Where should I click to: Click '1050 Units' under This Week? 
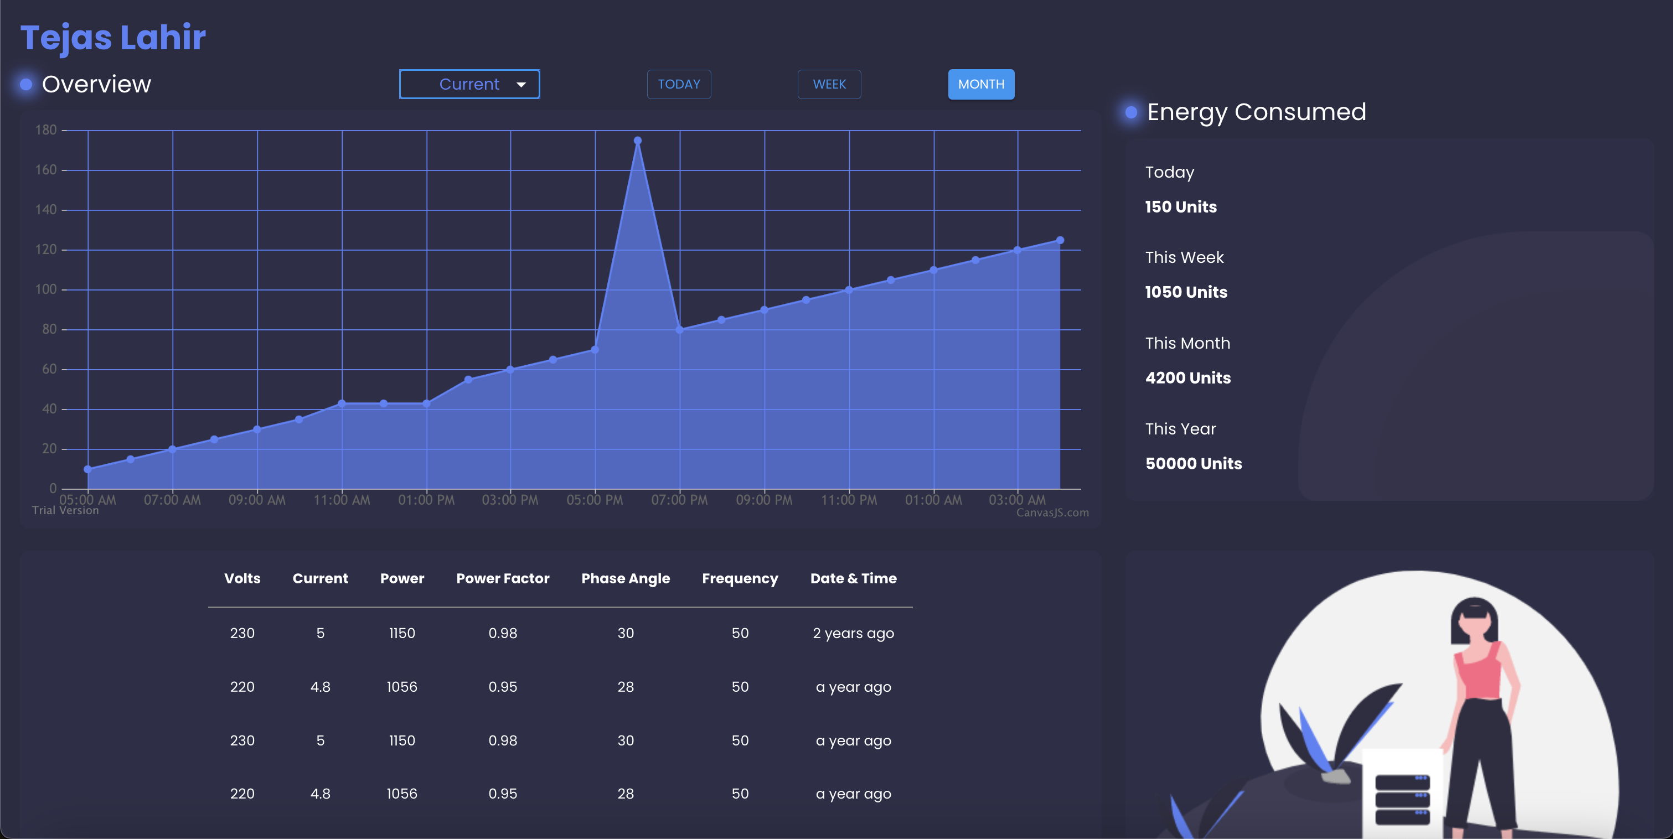pos(1186,292)
